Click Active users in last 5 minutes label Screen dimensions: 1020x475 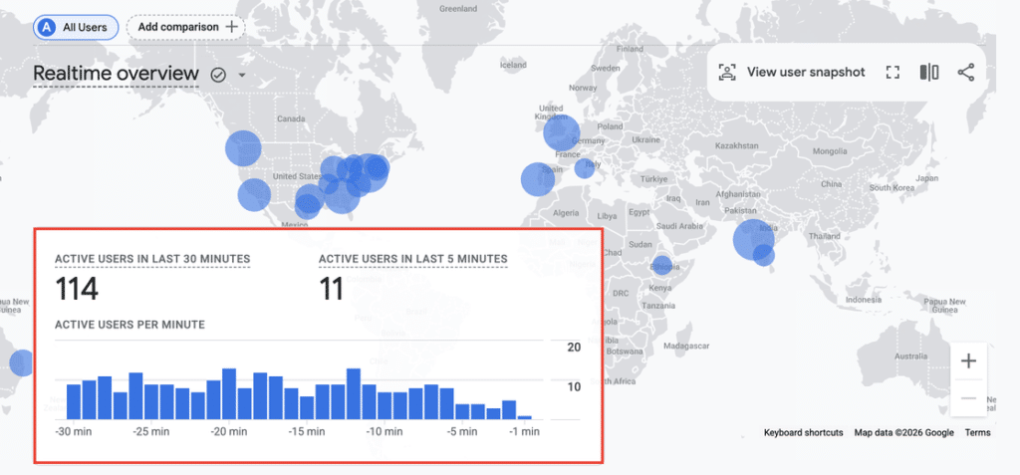pyautogui.click(x=413, y=259)
